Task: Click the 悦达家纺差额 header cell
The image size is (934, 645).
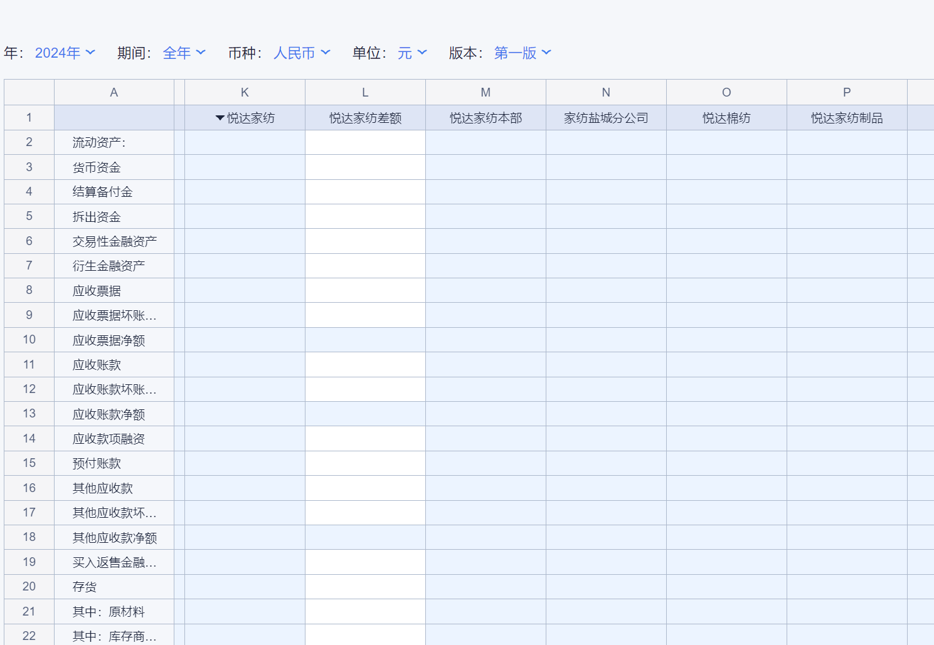Action: point(365,118)
